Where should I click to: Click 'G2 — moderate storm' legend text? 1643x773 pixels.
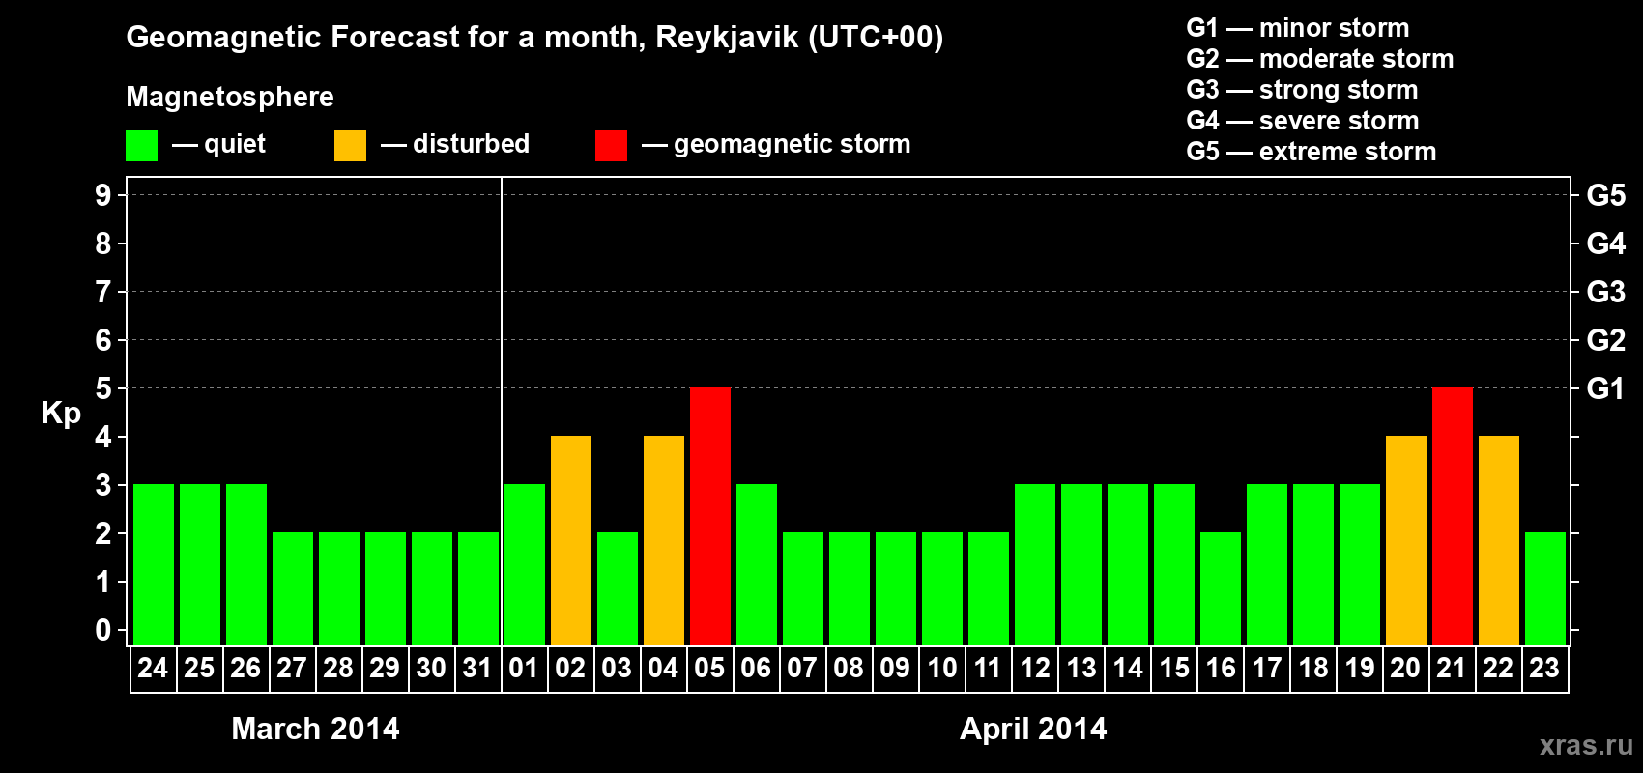pos(1320,59)
